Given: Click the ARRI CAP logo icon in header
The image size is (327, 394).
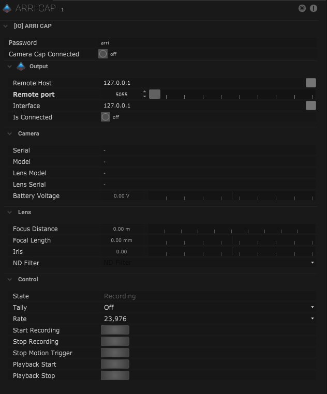Looking at the screenshot, I should coord(7,9).
